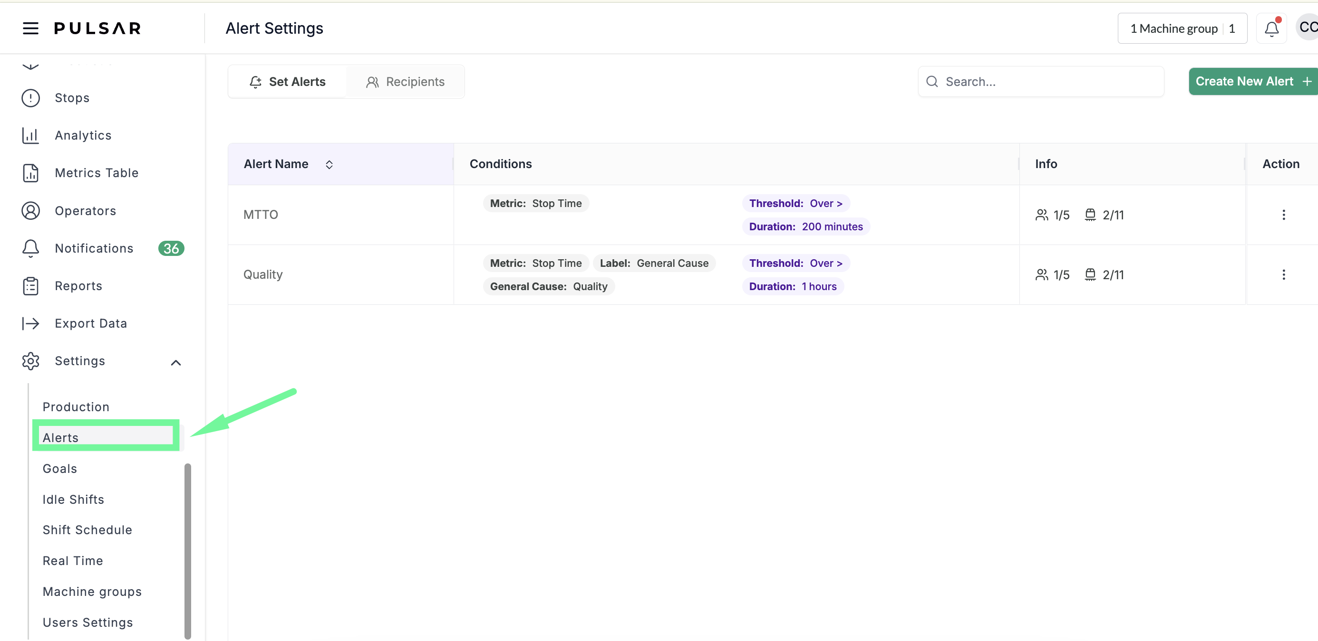Click the Action column header
The image size is (1318, 641).
pos(1280,164)
